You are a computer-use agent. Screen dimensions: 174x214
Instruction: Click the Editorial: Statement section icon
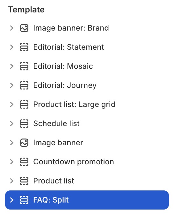(24, 47)
